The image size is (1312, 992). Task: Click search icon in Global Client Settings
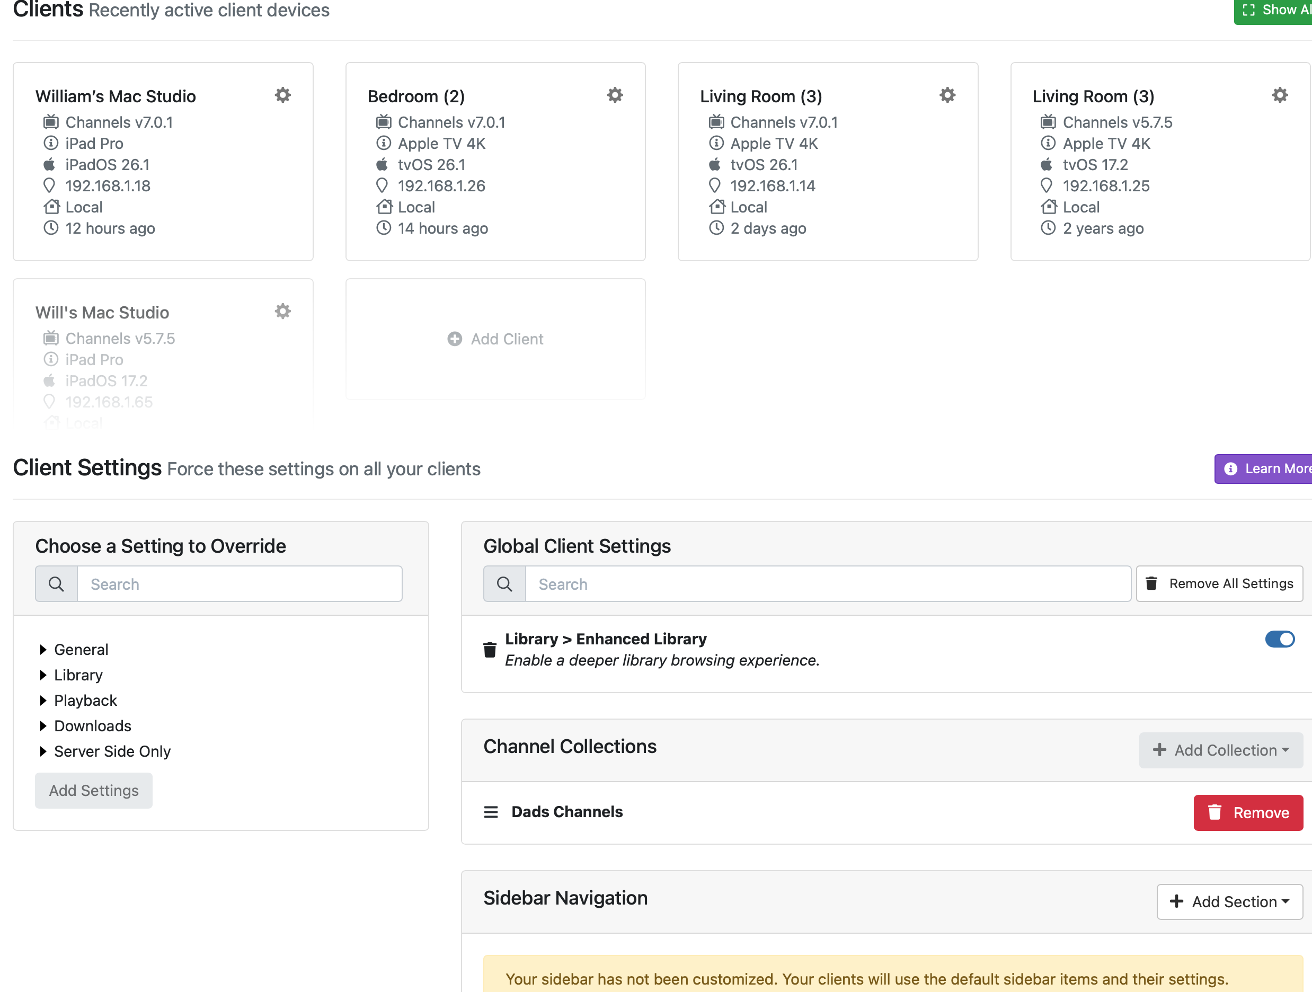(505, 584)
